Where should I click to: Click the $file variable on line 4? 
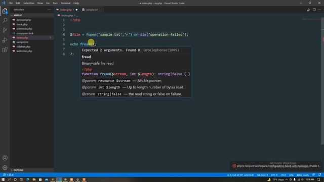75,34
